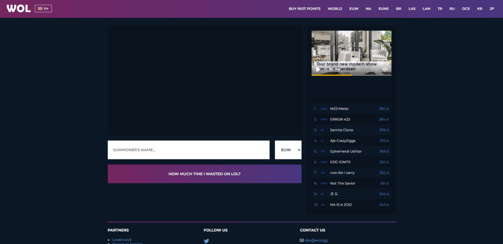503x244 pixels.
Task: Click the 384 d value
Action: 384,119
